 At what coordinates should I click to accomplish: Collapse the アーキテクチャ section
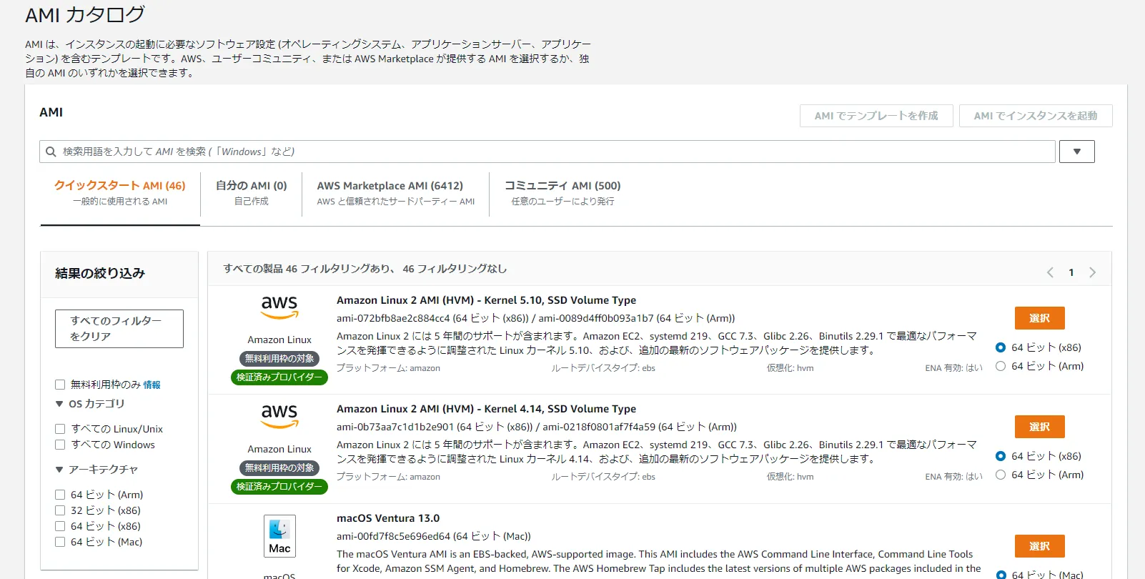[59, 470]
